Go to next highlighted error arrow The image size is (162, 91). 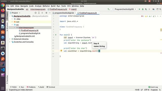[160, 16]
